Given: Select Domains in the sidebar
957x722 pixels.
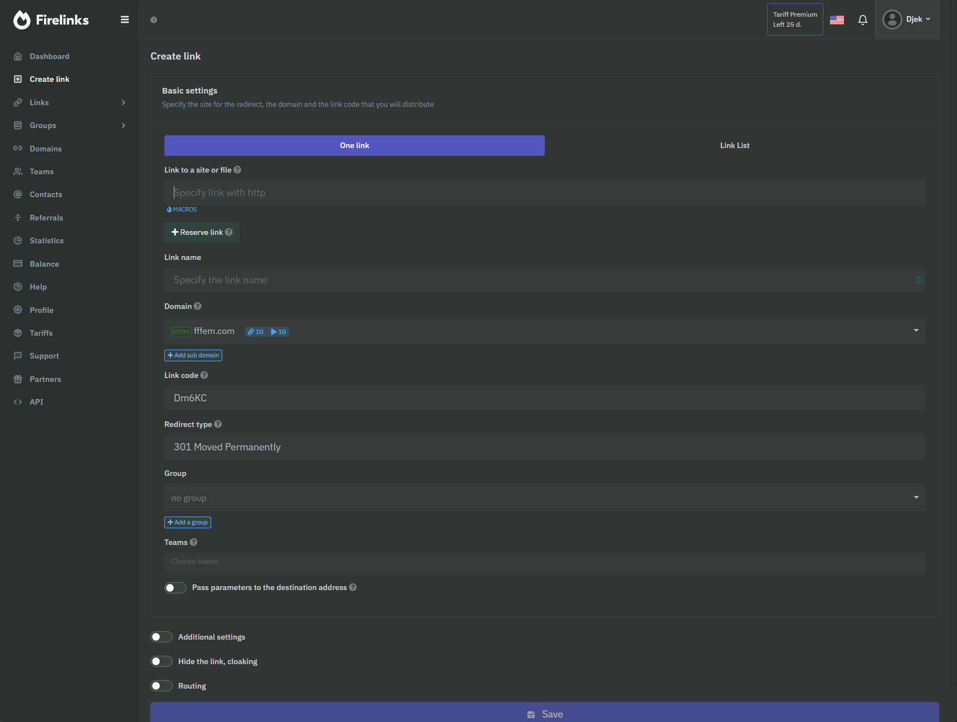Looking at the screenshot, I should coord(46,149).
